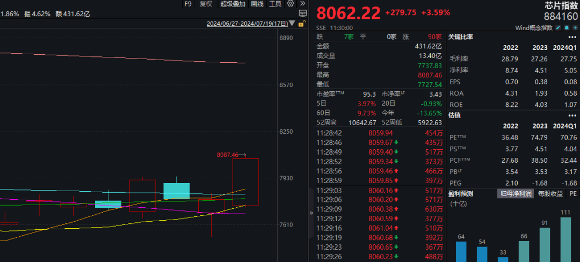This screenshot has width=580, height=262.
Task: Open 估值 more options ellipsis
Action: pyautogui.click(x=572, y=115)
